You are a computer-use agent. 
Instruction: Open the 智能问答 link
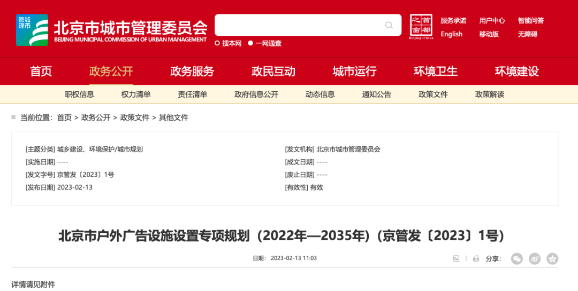point(530,21)
